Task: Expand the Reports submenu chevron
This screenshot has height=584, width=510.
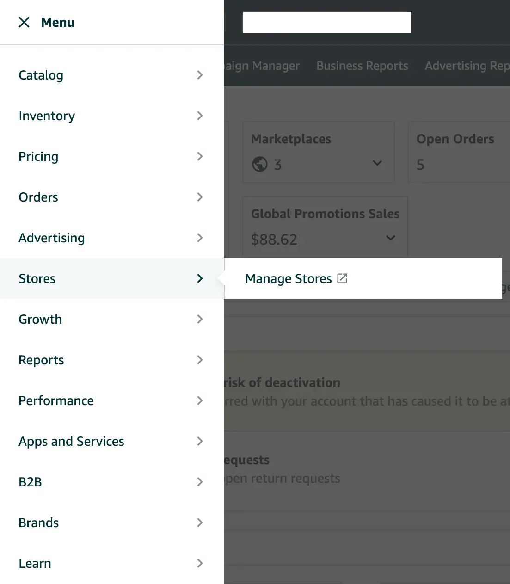Action: [x=200, y=360]
